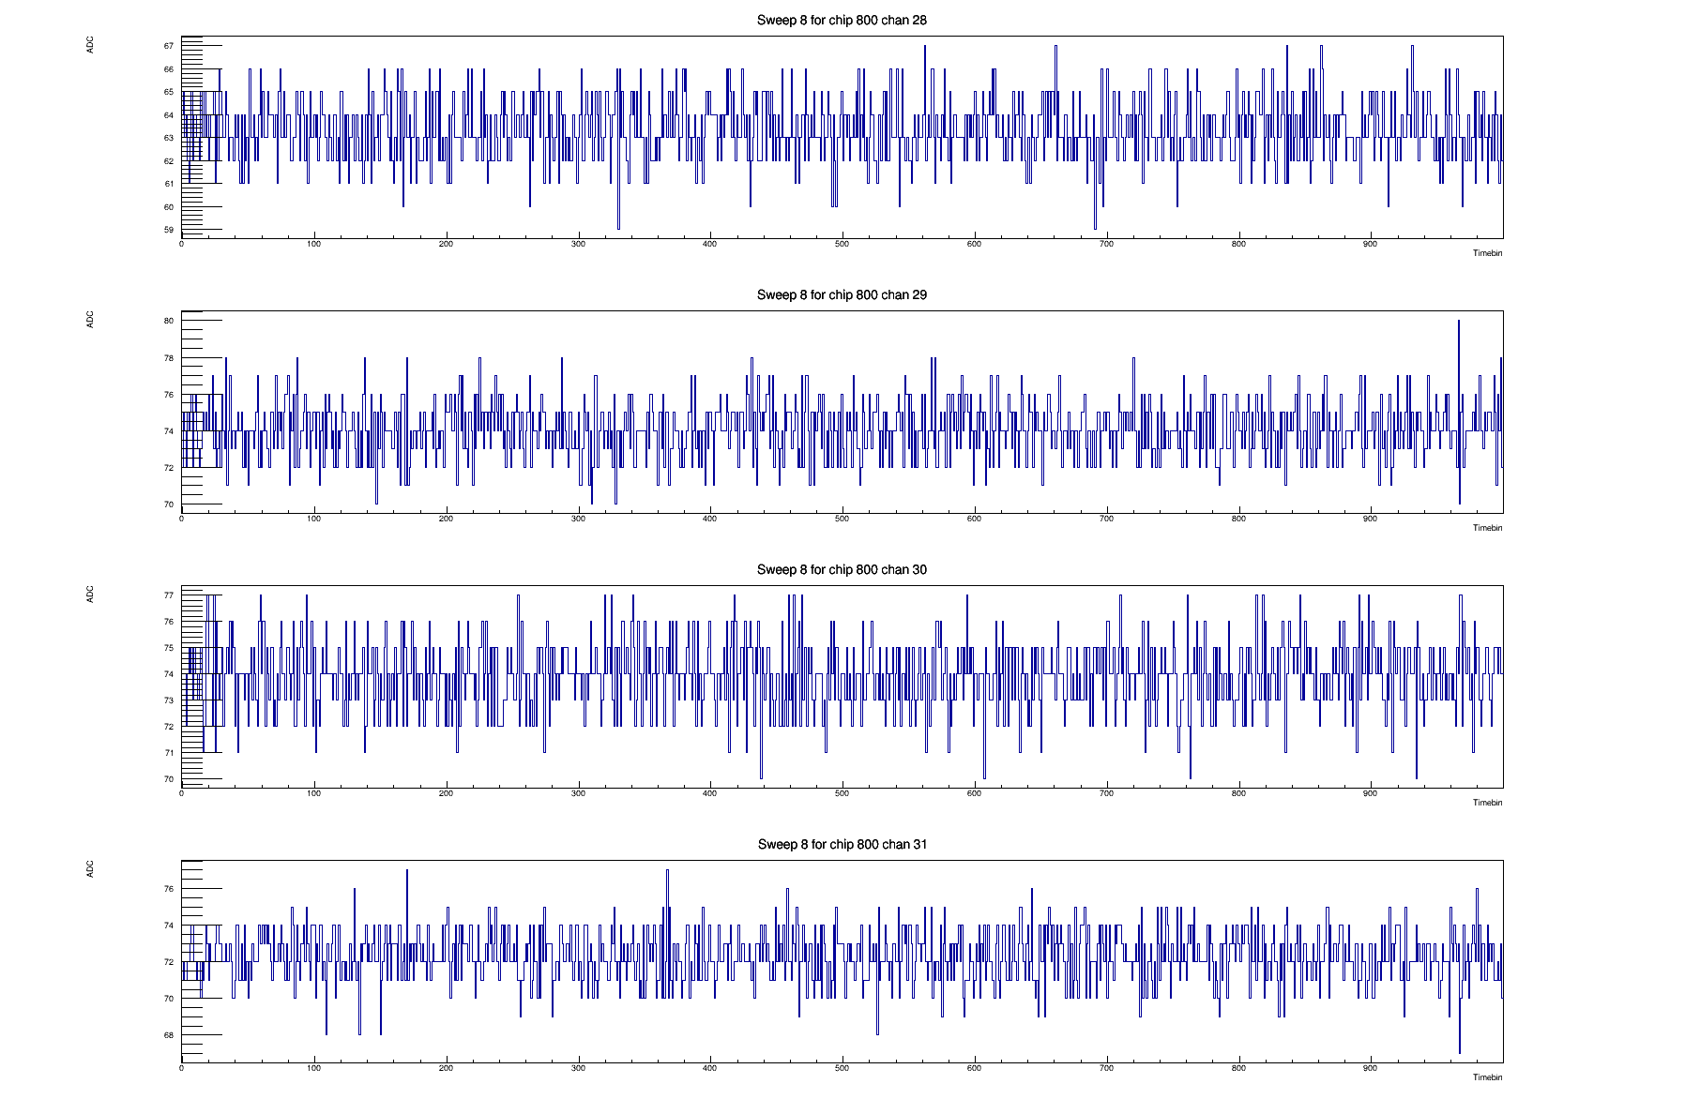This screenshot has width=1685, height=1099.
Task: Click x-axis tick 700 under chan 29 plot
Action: click(1106, 519)
